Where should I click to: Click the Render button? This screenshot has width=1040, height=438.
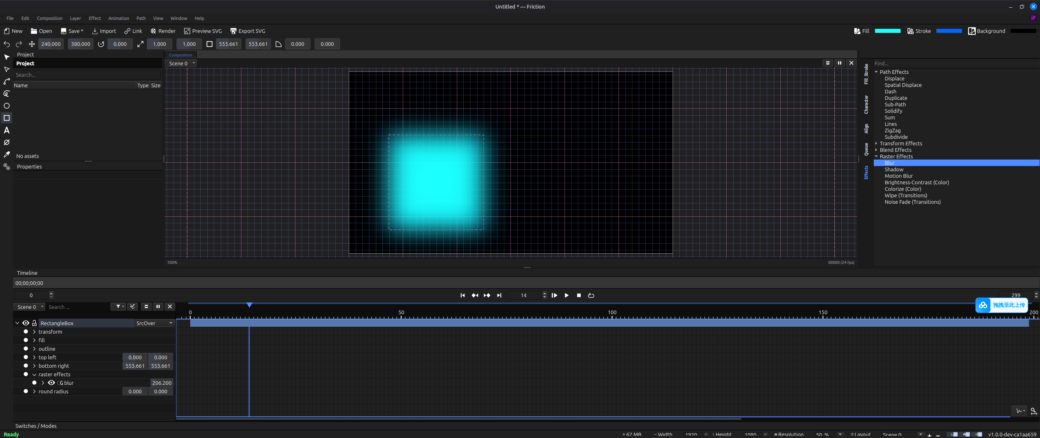pos(163,31)
